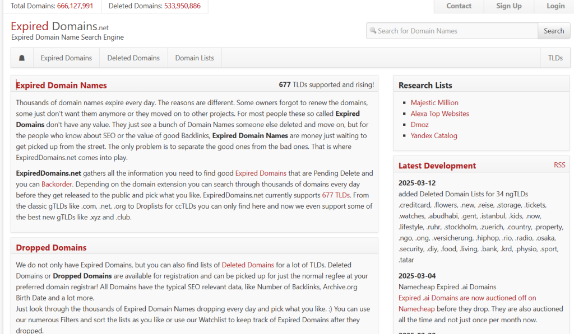Open Deleted Domains link in Dropped Domains section
Viewport: 574px width, 334px height.
[248, 265]
